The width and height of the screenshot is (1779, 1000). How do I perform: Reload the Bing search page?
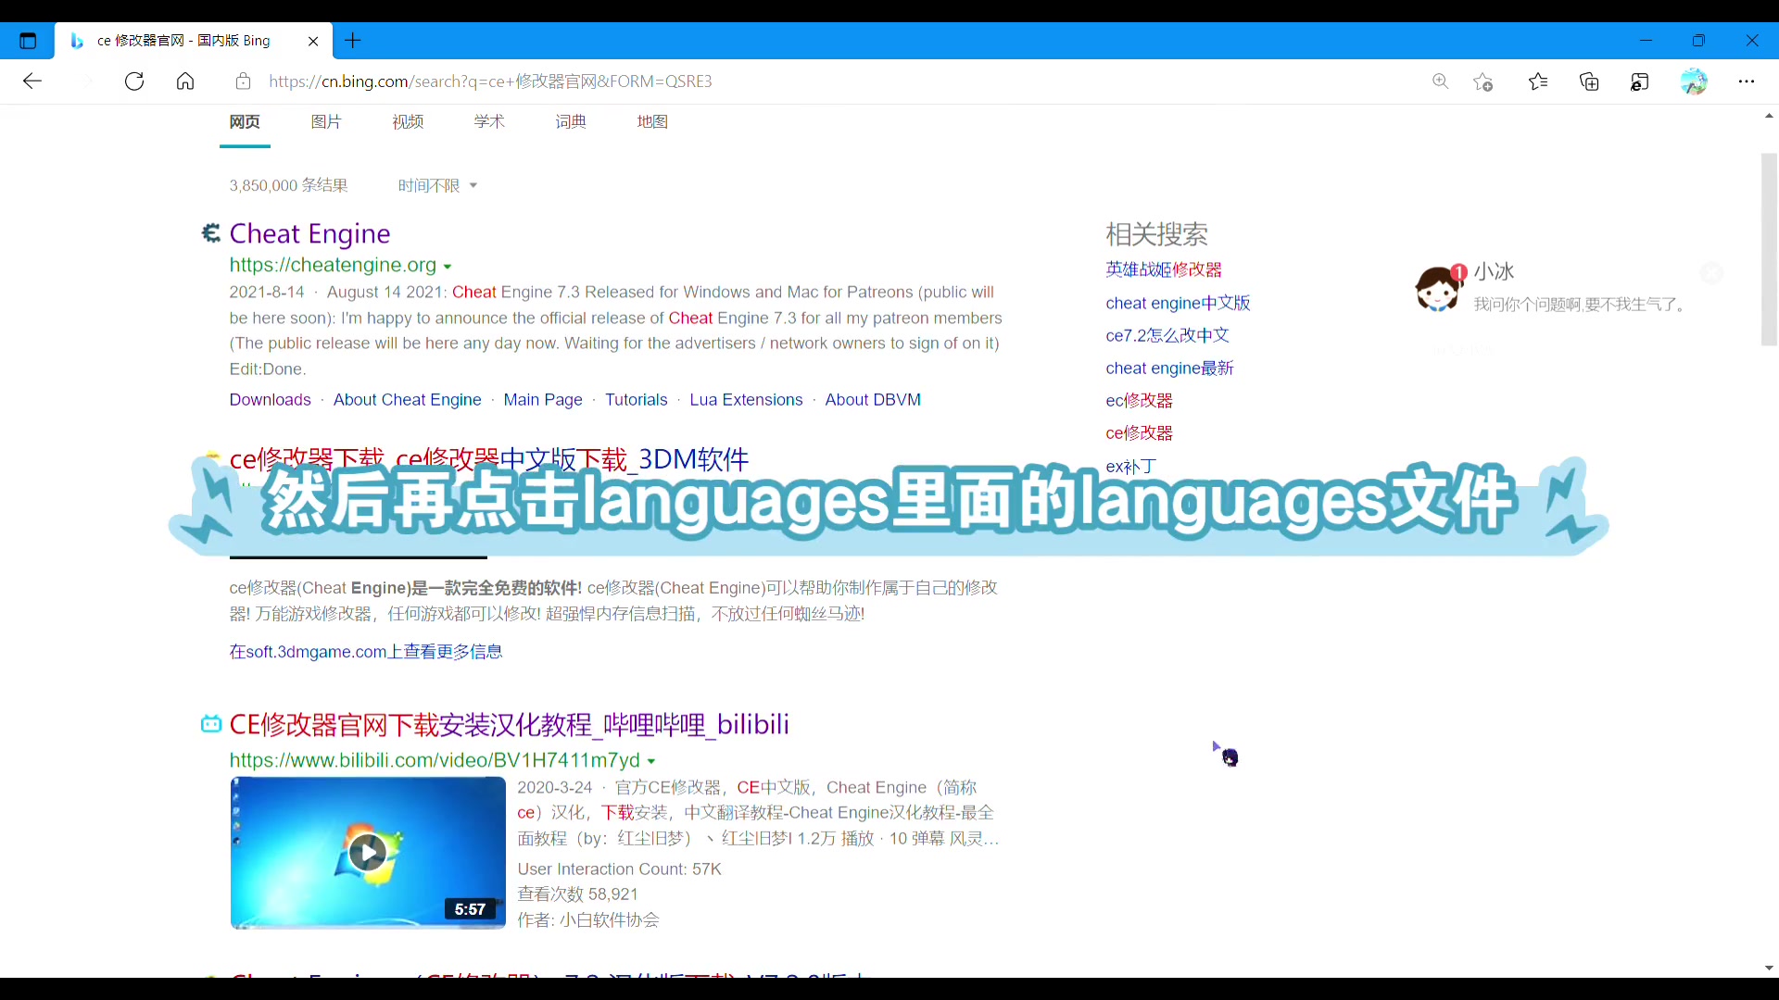[134, 81]
